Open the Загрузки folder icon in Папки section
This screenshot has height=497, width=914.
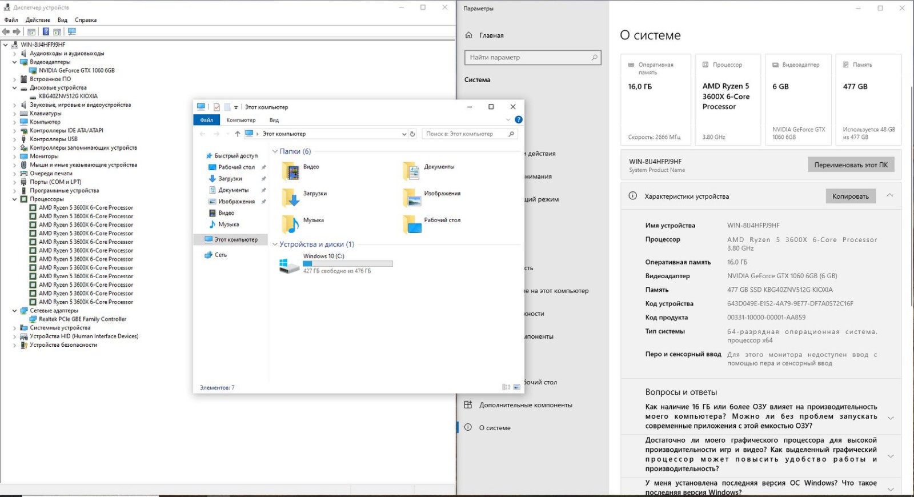[291, 197]
